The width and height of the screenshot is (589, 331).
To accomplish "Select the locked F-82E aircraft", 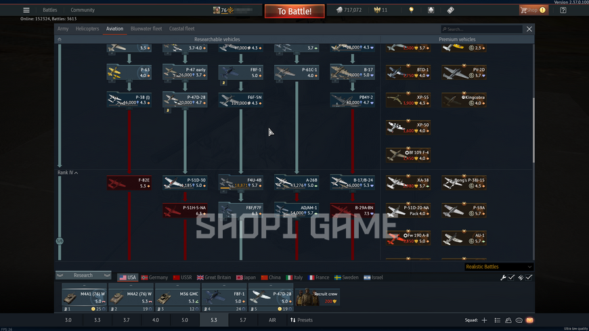I will pos(129,183).
